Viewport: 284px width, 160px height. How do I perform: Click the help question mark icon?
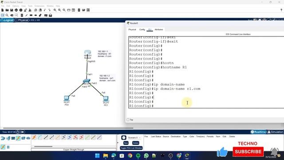point(281,10)
